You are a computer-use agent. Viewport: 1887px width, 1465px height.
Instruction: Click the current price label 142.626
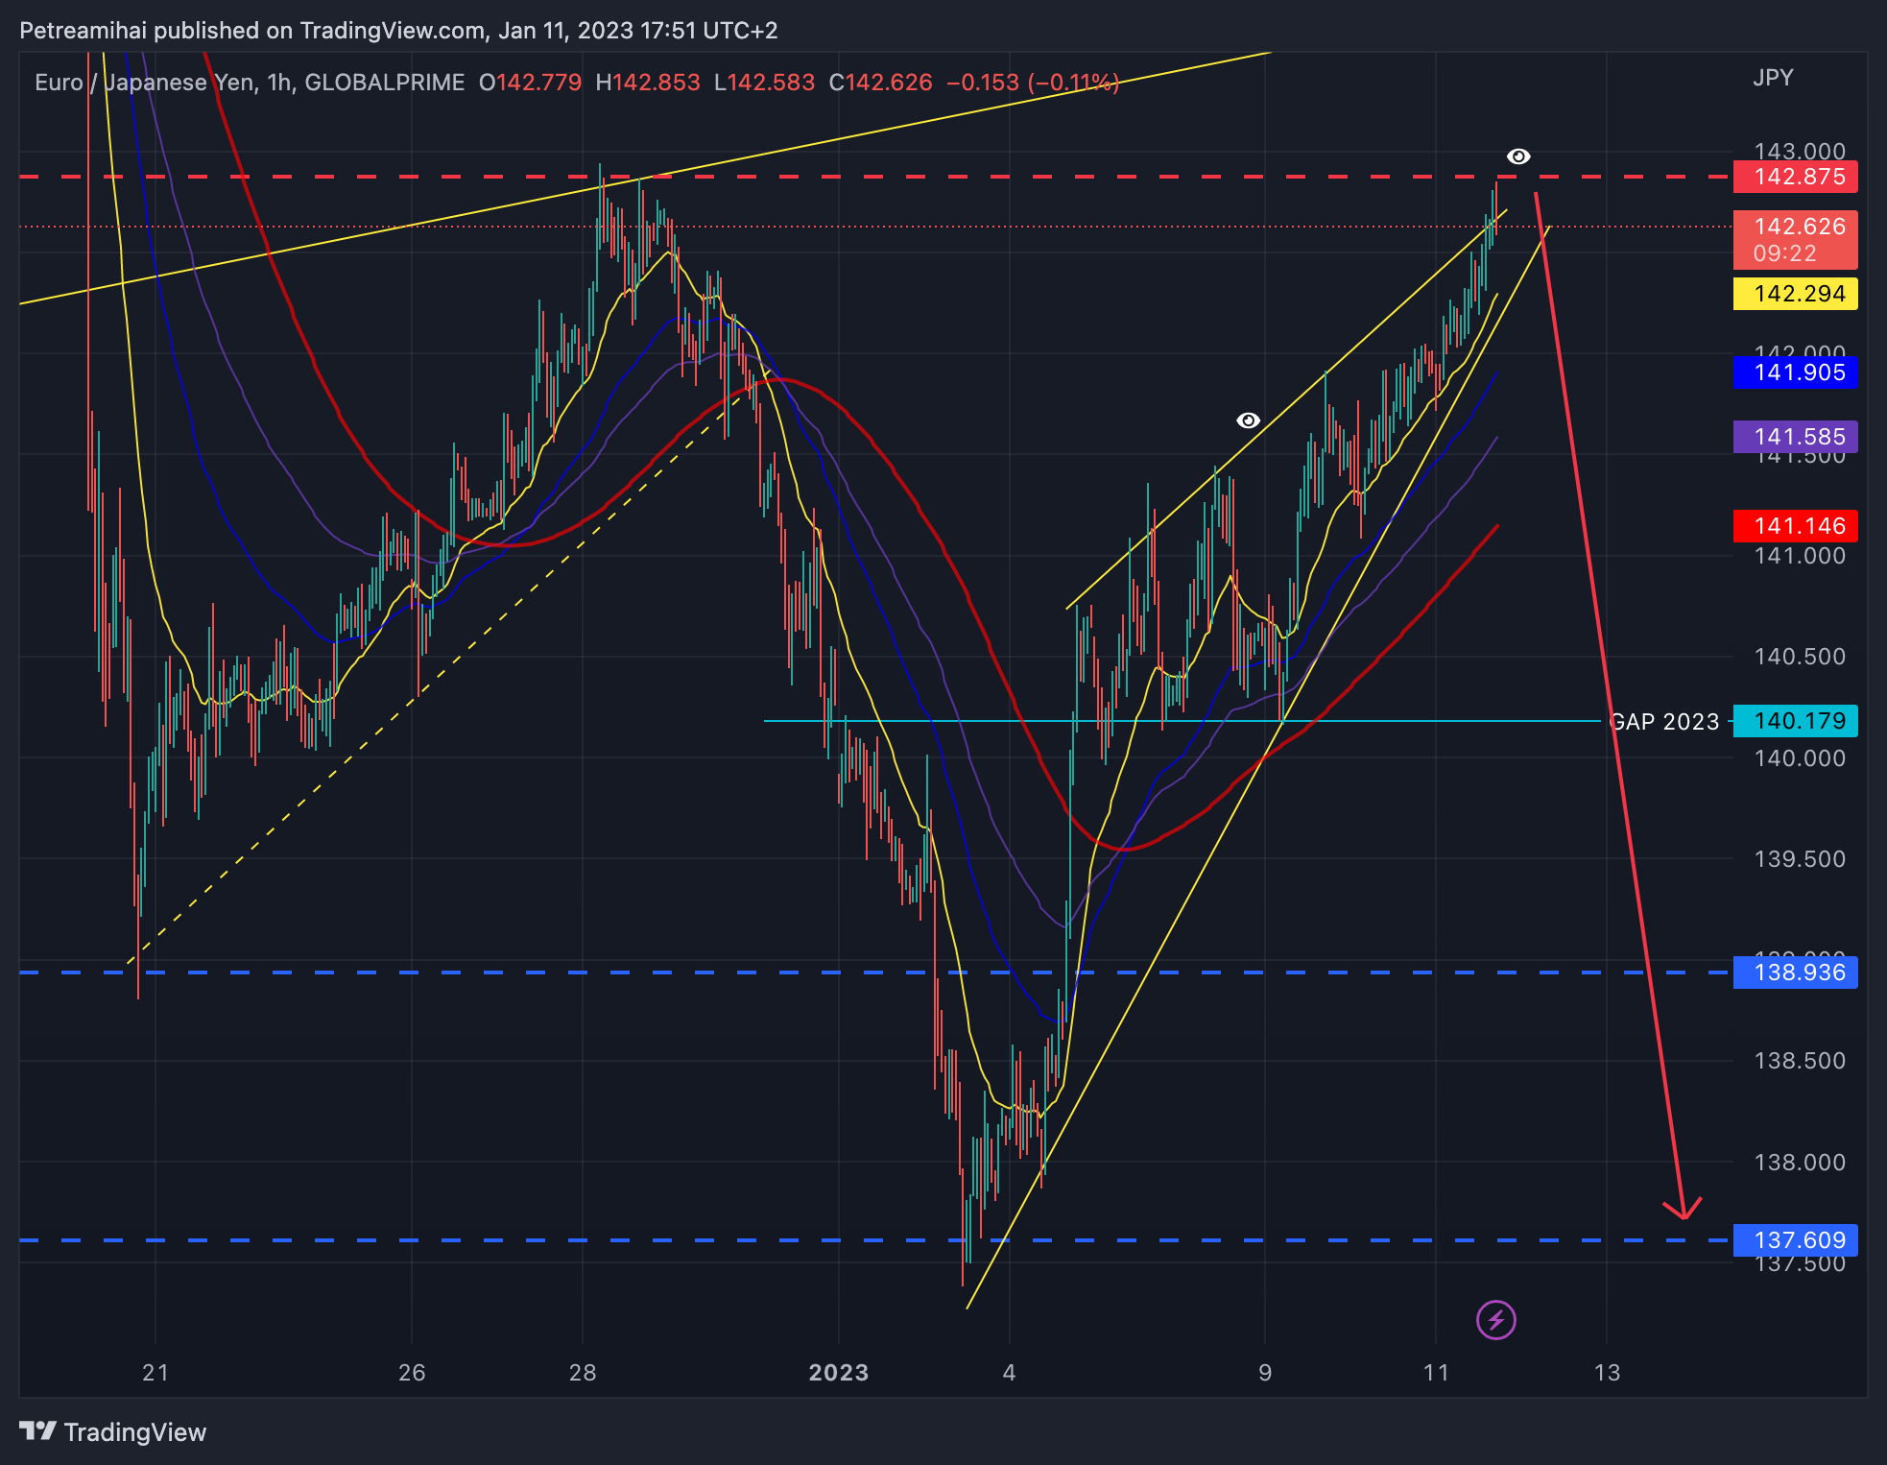[x=1795, y=228]
